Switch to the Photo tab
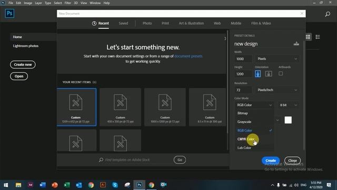 click(147, 23)
